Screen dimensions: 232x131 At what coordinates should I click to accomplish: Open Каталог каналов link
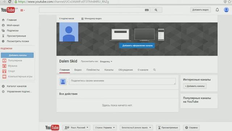click(x=17, y=86)
